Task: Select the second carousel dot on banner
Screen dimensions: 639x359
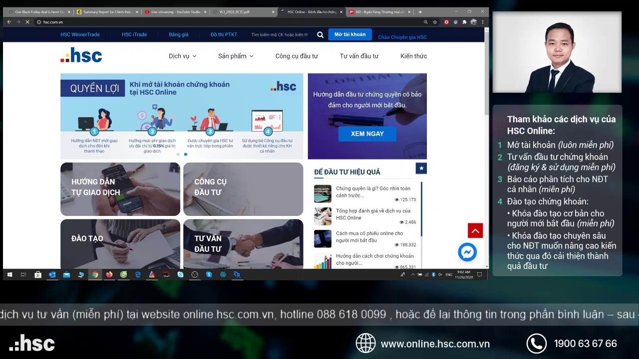Action: tap(185, 154)
